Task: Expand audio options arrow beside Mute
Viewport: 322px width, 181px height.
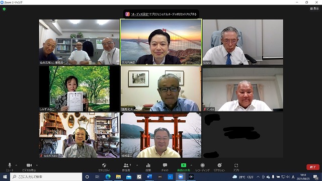Action: click(x=16, y=165)
